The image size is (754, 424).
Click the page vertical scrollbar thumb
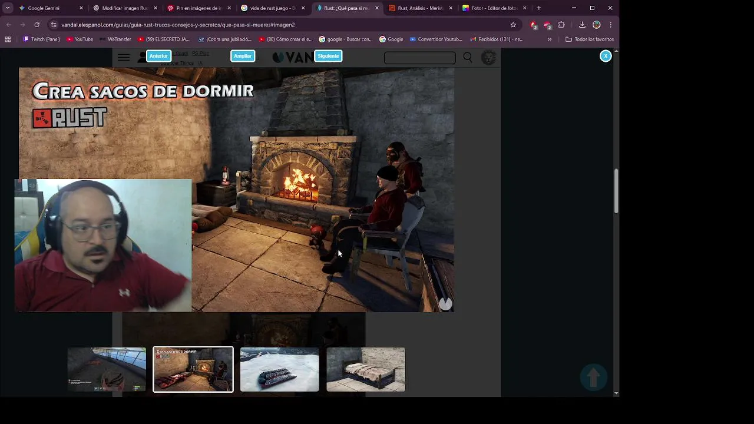click(x=616, y=191)
